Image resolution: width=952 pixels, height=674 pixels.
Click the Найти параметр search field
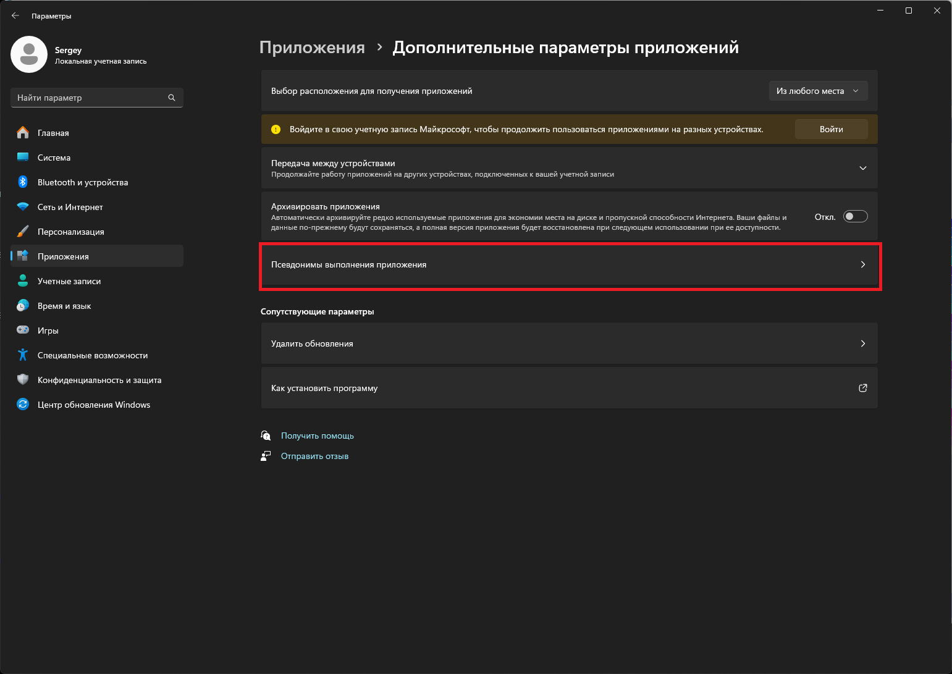click(91, 98)
